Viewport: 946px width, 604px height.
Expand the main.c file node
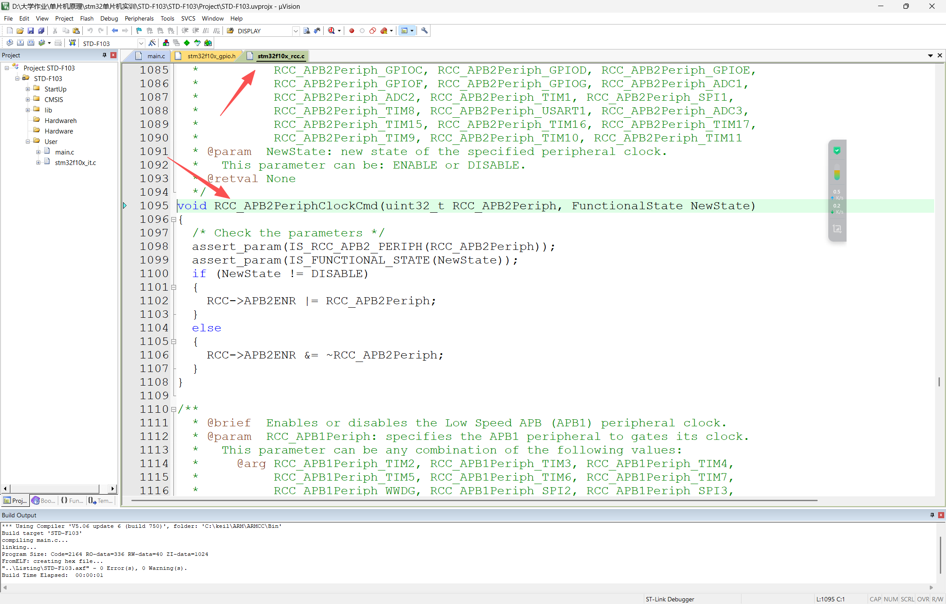click(38, 152)
